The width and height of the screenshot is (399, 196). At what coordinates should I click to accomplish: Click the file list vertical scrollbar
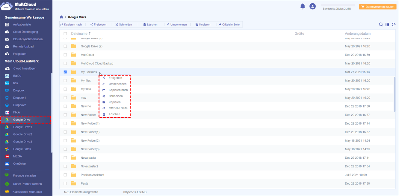(395, 94)
